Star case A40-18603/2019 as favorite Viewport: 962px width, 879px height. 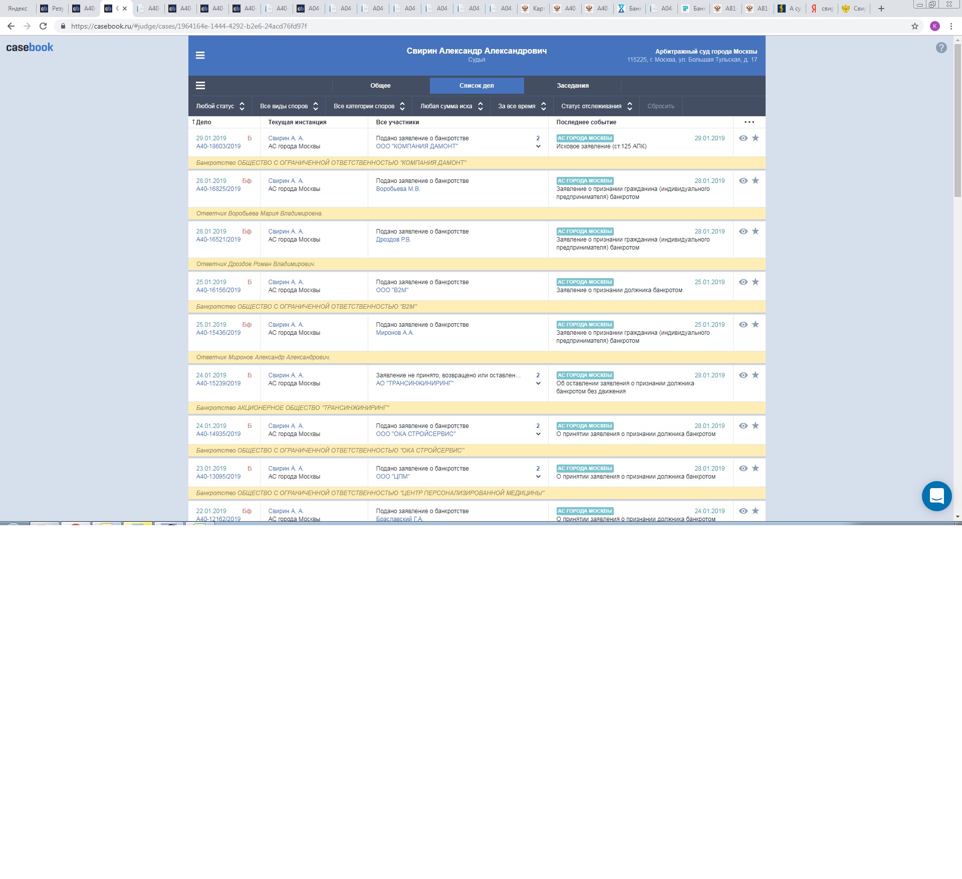pyautogui.click(x=756, y=138)
